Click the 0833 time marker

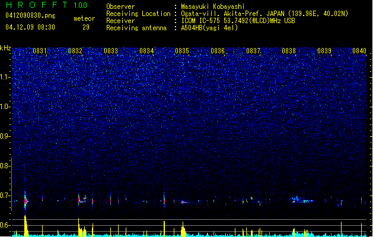click(x=111, y=50)
